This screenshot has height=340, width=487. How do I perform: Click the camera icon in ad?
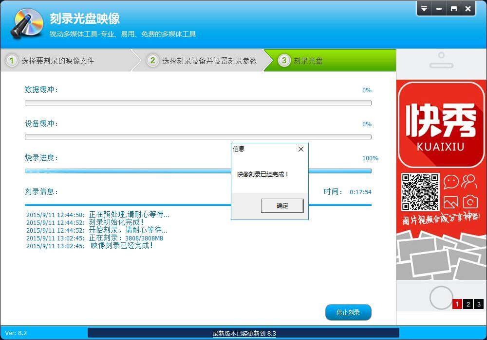[469, 202]
